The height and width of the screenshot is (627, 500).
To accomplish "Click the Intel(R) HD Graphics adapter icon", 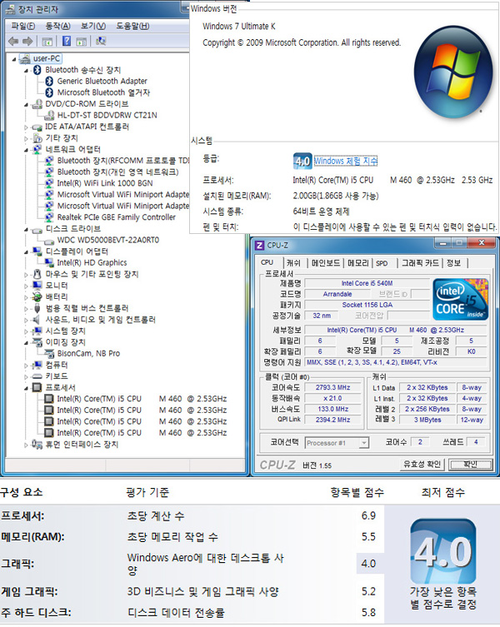I will point(49,263).
